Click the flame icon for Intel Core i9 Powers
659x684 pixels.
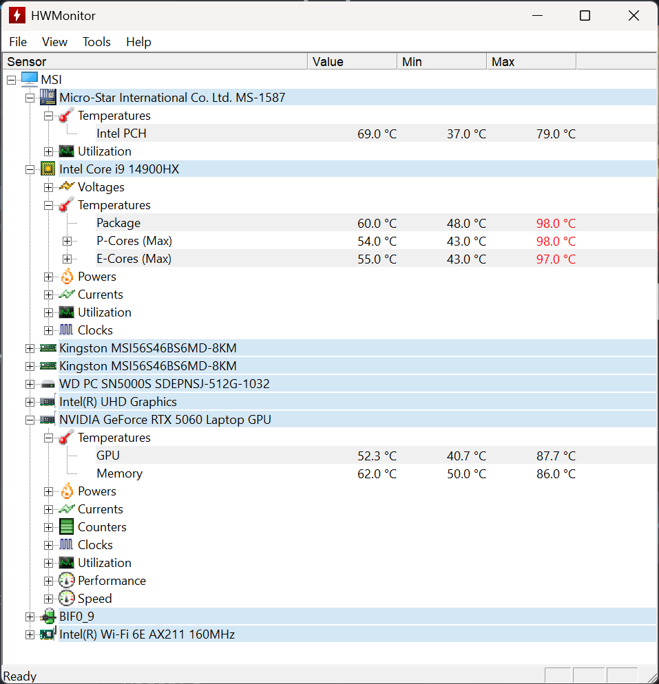[x=67, y=276]
